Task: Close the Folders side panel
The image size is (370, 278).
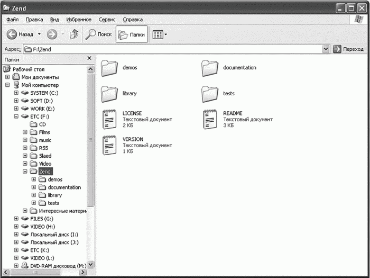Action: tap(89, 58)
